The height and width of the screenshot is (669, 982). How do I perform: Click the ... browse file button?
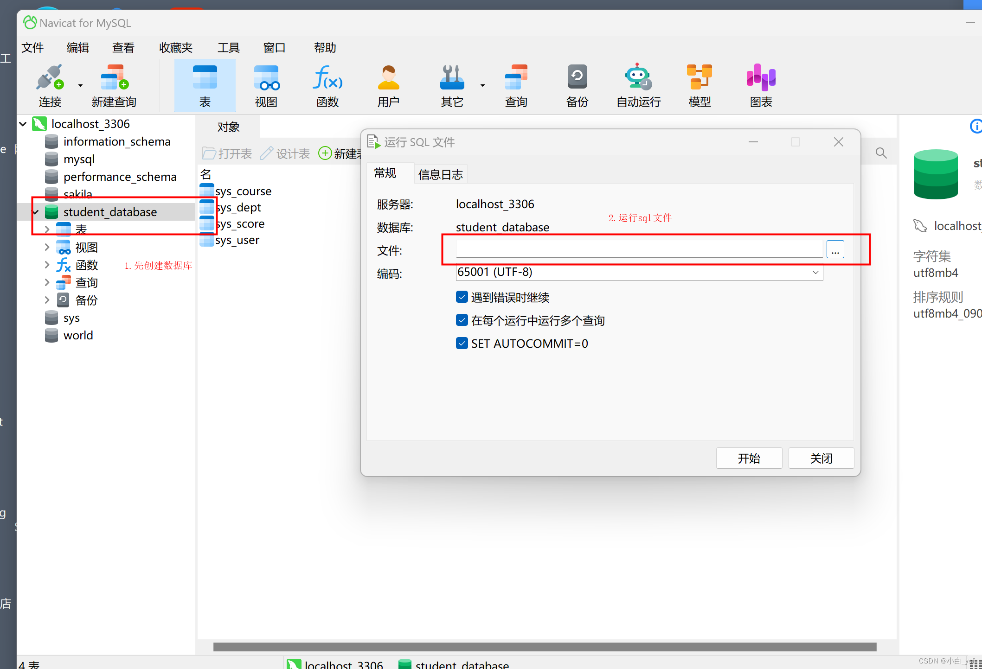click(x=835, y=249)
